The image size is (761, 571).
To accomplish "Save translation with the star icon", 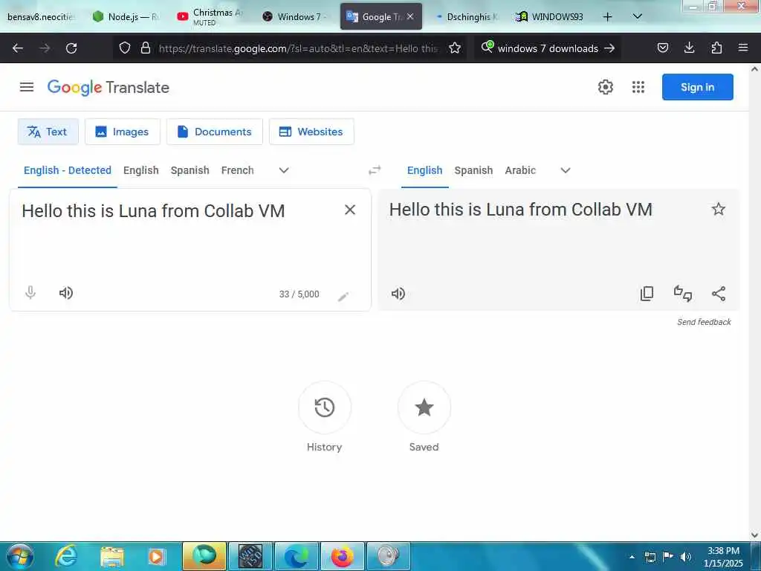I will pos(719,209).
